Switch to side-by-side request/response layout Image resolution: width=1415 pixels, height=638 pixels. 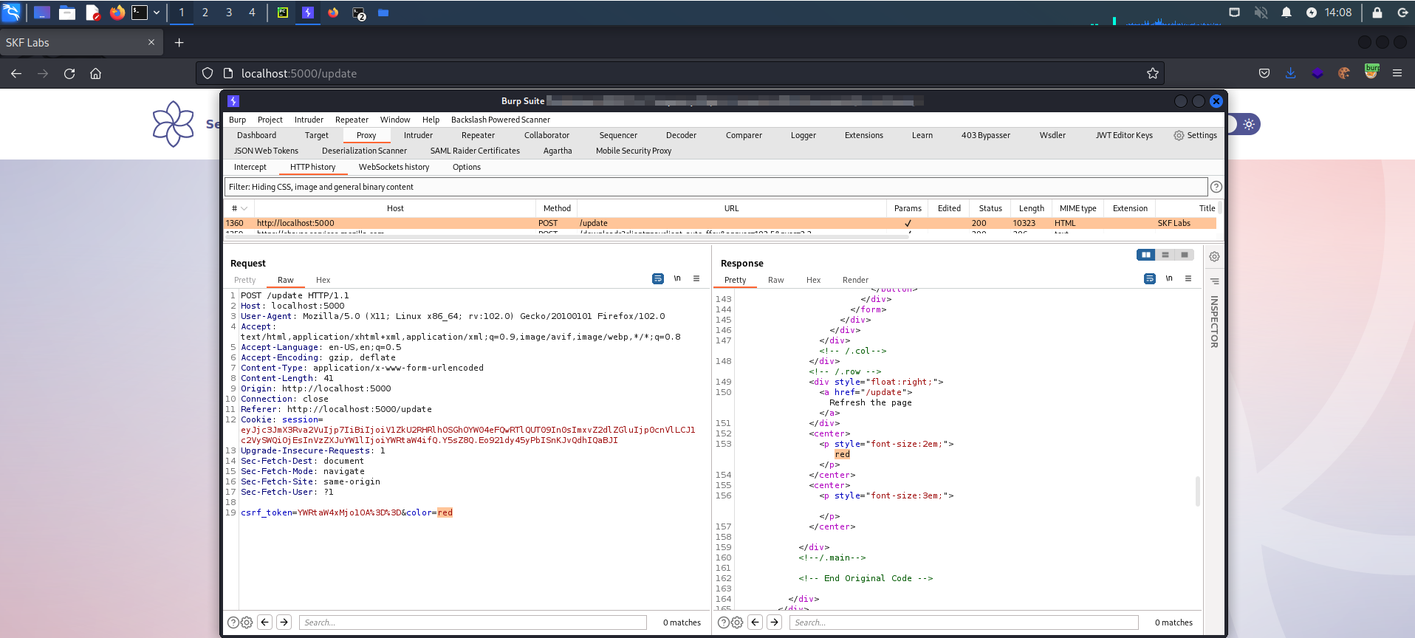[x=1145, y=255]
